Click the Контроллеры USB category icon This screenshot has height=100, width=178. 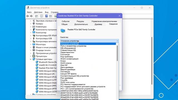(34, 38)
